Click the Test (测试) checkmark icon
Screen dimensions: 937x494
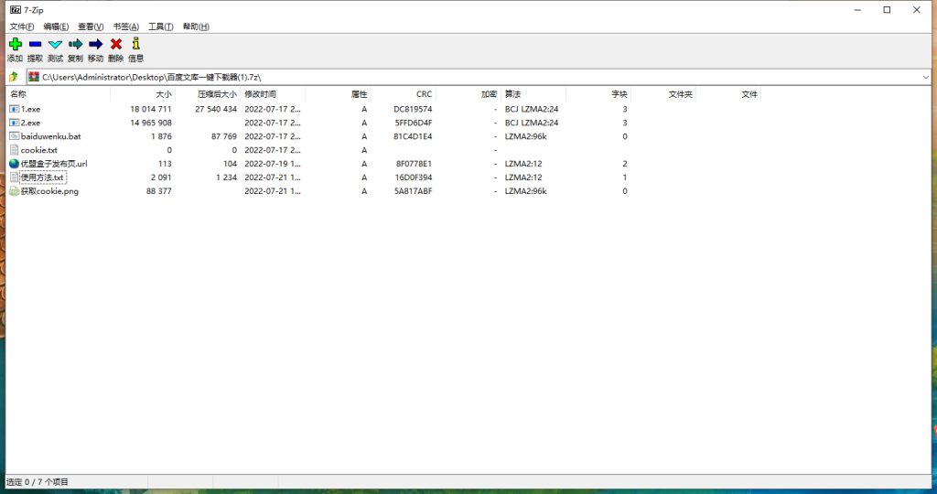click(55, 44)
